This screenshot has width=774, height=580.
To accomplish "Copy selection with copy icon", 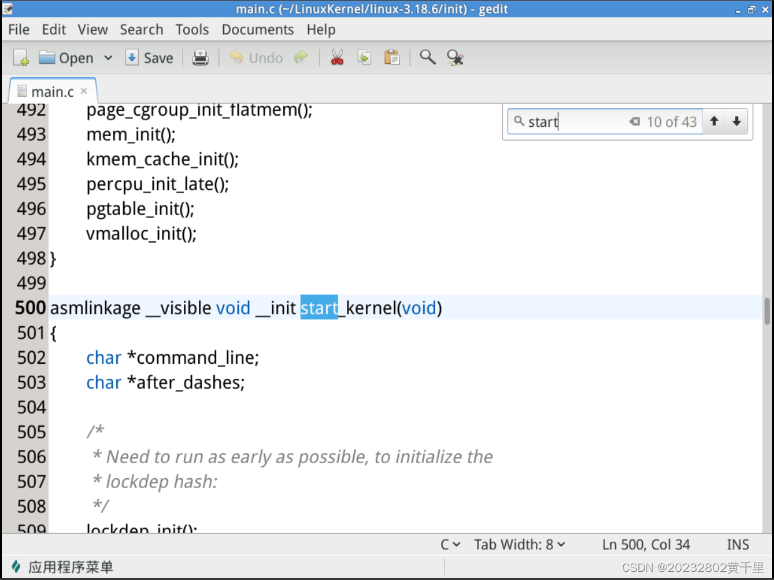I will coord(364,58).
